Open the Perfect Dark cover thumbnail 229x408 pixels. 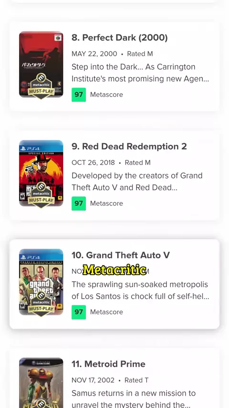pos(41,64)
